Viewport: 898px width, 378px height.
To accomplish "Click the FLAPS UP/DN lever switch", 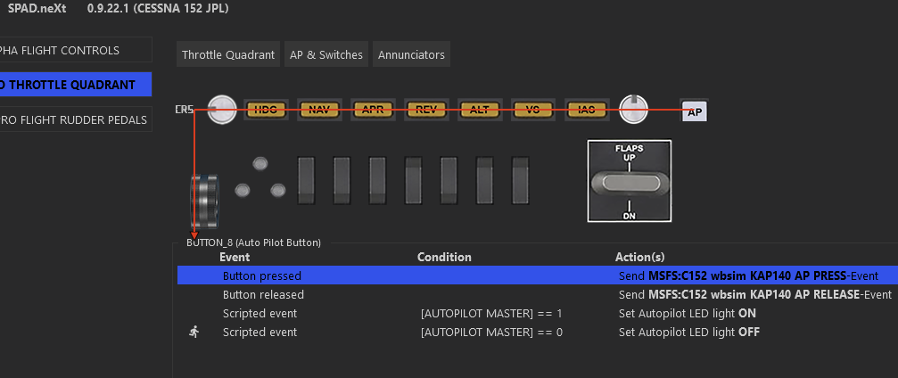I will (628, 182).
